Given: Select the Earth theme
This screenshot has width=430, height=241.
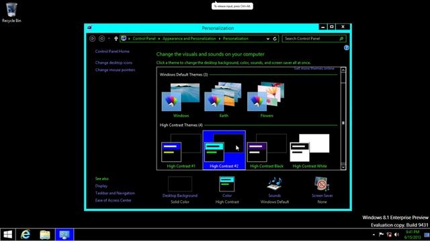Looking at the screenshot, I should [224, 100].
